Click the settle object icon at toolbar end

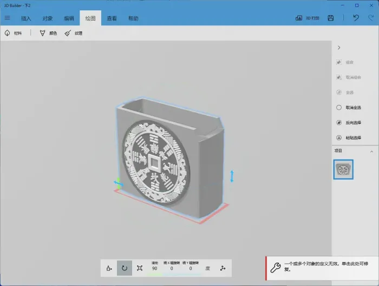tap(222, 268)
